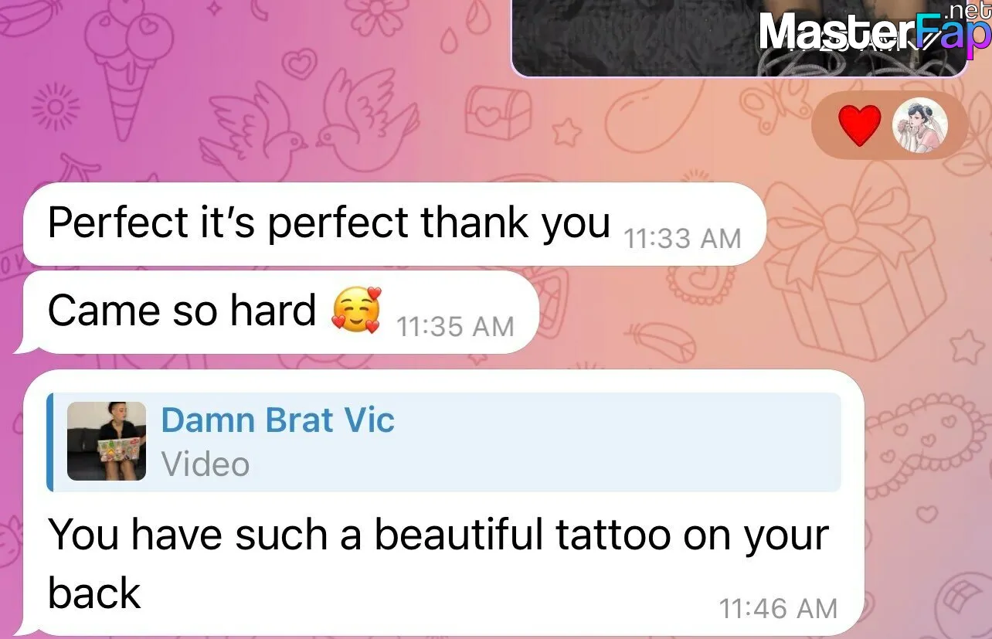992x639 pixels.
Task: Tap the 11:35 AM timestamp
Action: point(455,327)
